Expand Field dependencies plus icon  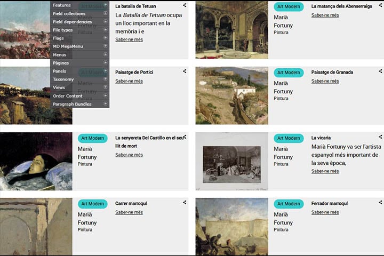tap(105, 21)
